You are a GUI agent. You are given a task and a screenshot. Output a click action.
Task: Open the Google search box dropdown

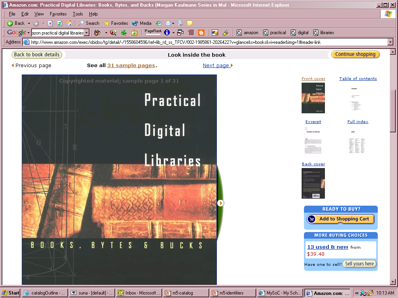(x=86, y=33)
